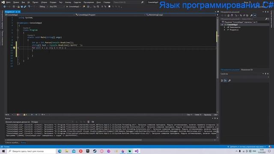The width and height of the screenshot is (274, 154).
Task: Open Steam from the taskbar
Action: (95, 151)
